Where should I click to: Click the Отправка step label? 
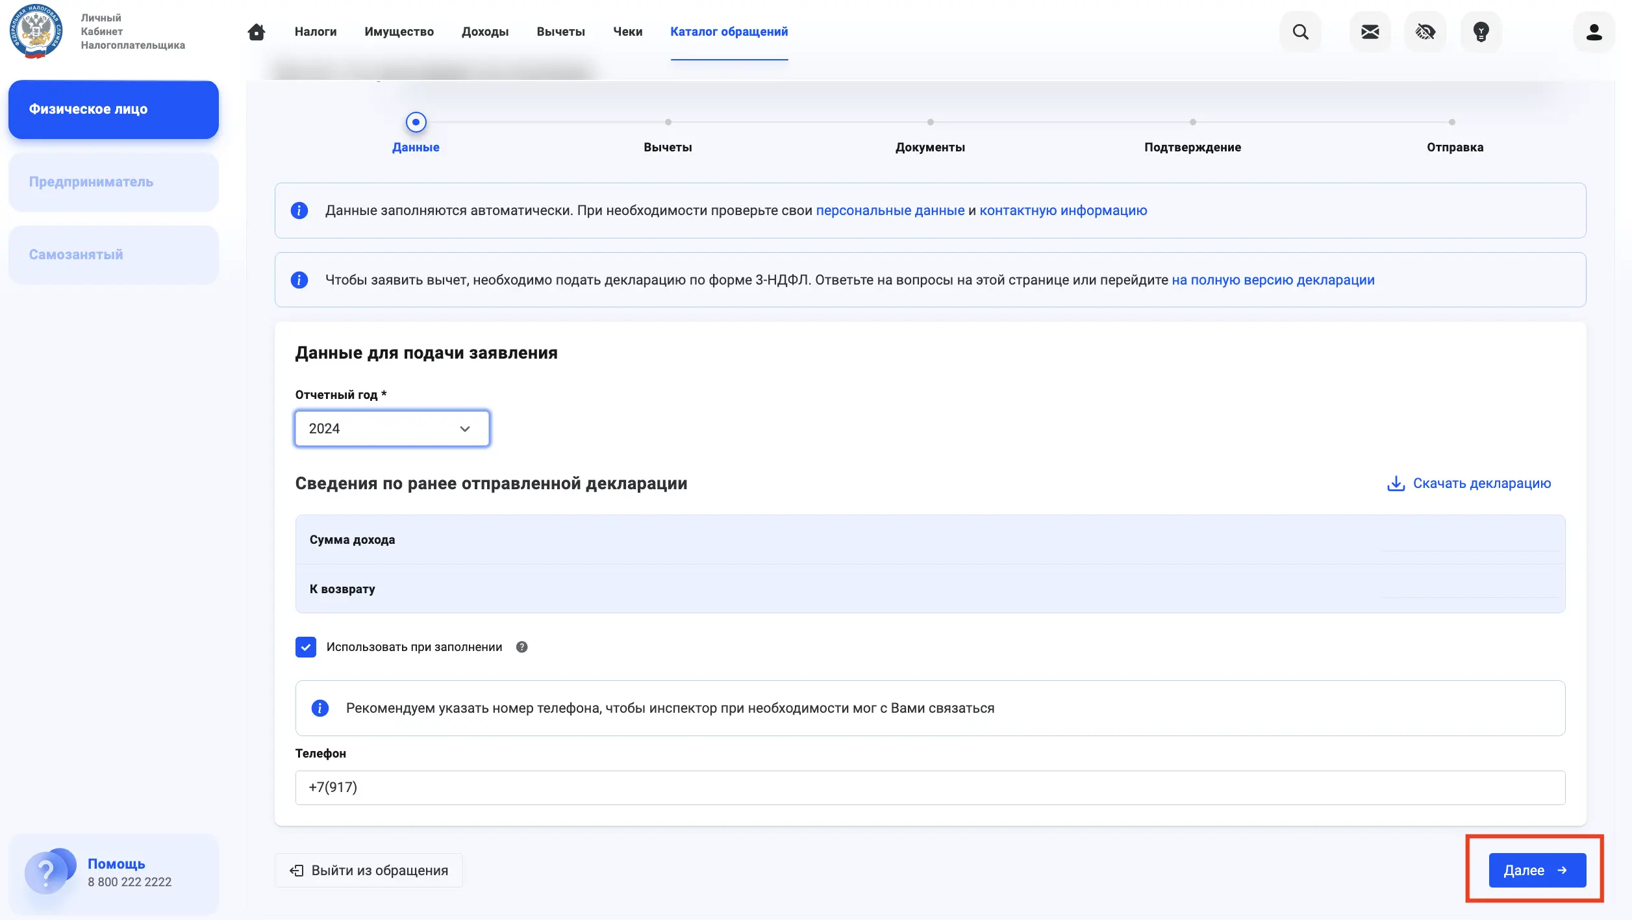click(1455, 147)
